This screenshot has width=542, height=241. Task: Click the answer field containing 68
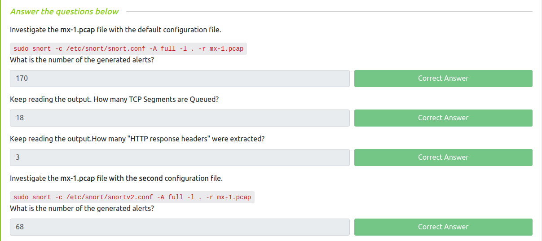[x=180, y=227]
